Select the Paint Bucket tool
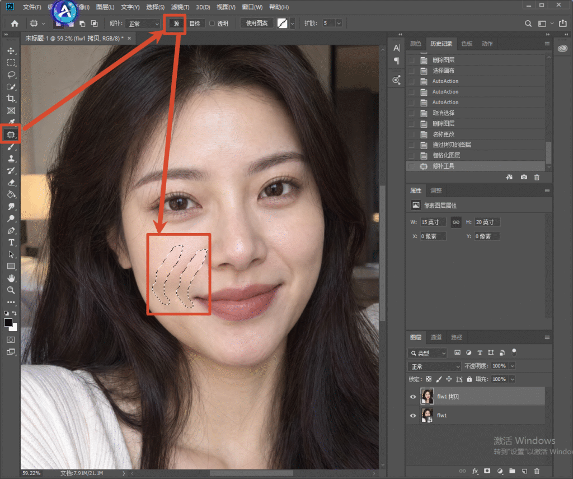This screenshot has height=479, width=573. (x=11, y=194)
